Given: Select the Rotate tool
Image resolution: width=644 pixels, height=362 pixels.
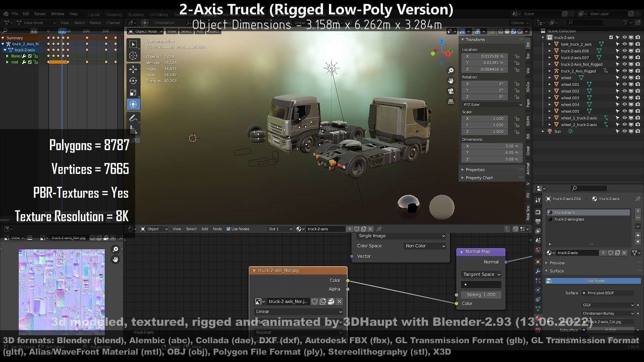Looking at the screenshot, I should (x=133, y=81).
